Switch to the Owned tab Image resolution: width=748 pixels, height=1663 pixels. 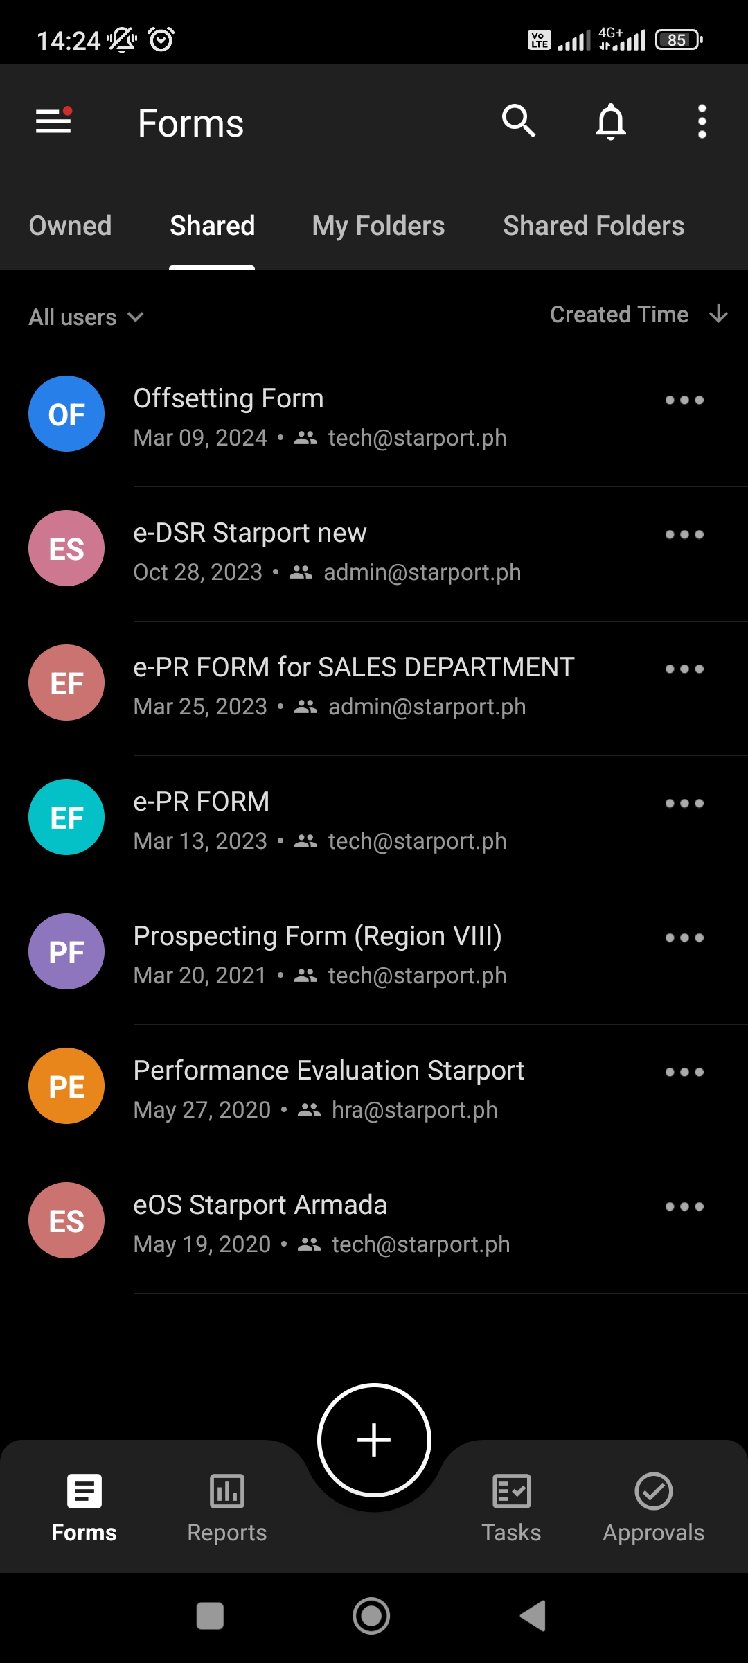coord(71,226)
